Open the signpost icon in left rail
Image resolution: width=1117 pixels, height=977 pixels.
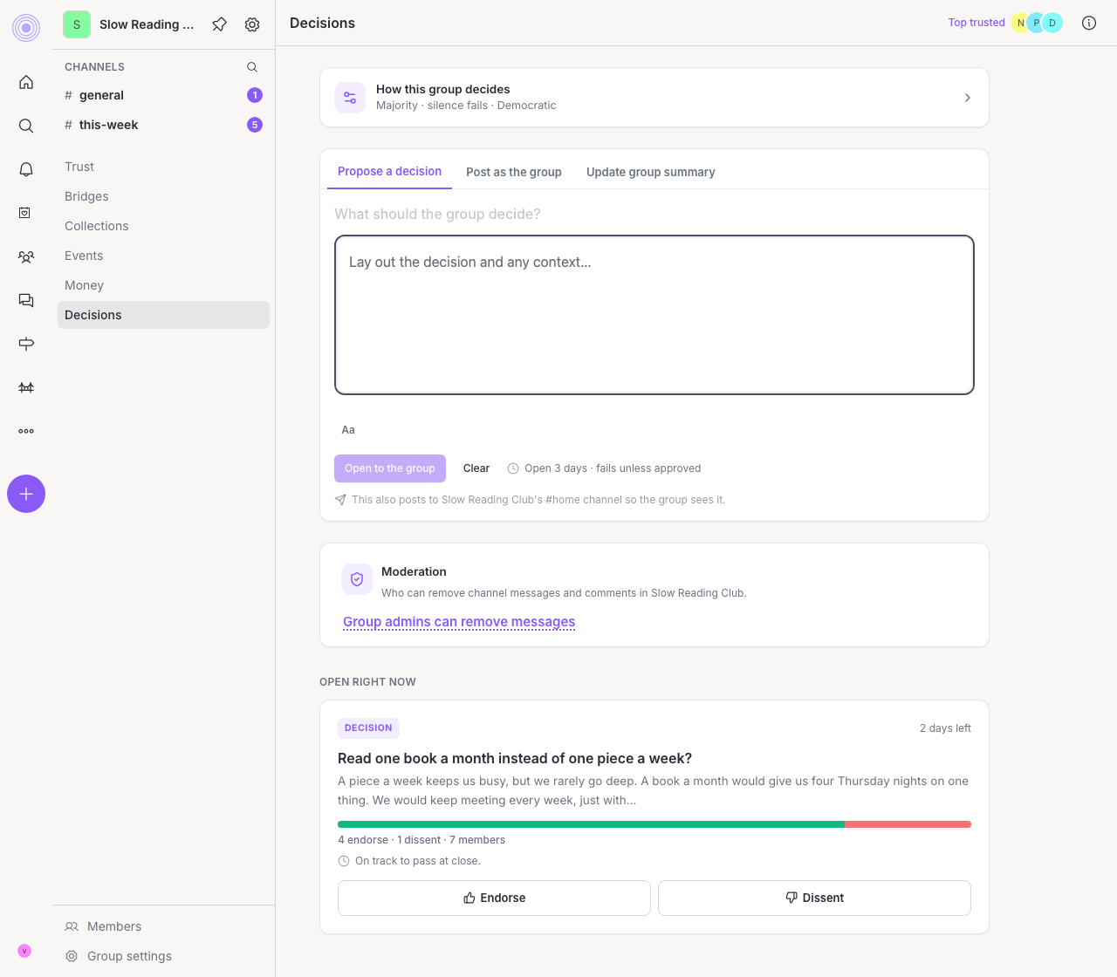point(26,344)
